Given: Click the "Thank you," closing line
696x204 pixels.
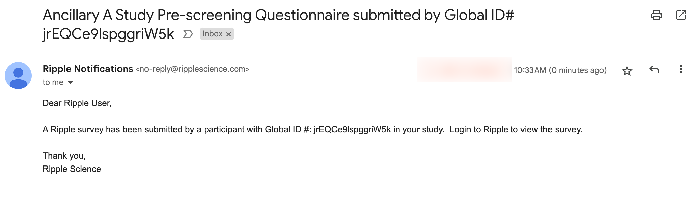Looking at the screenshot, I should pyautogui.click(x=64, y=156).
